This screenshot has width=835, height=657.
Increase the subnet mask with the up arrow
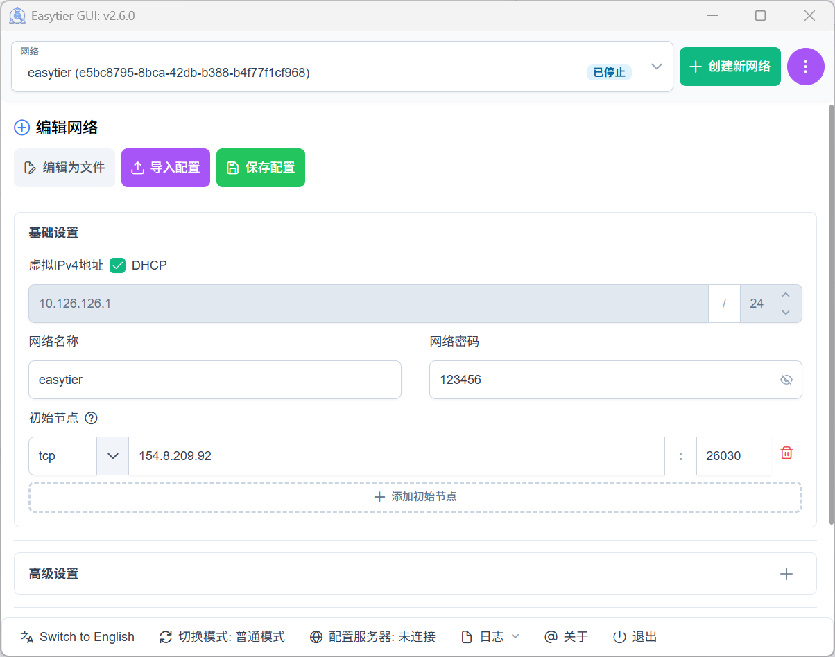(x=786, y=295)
